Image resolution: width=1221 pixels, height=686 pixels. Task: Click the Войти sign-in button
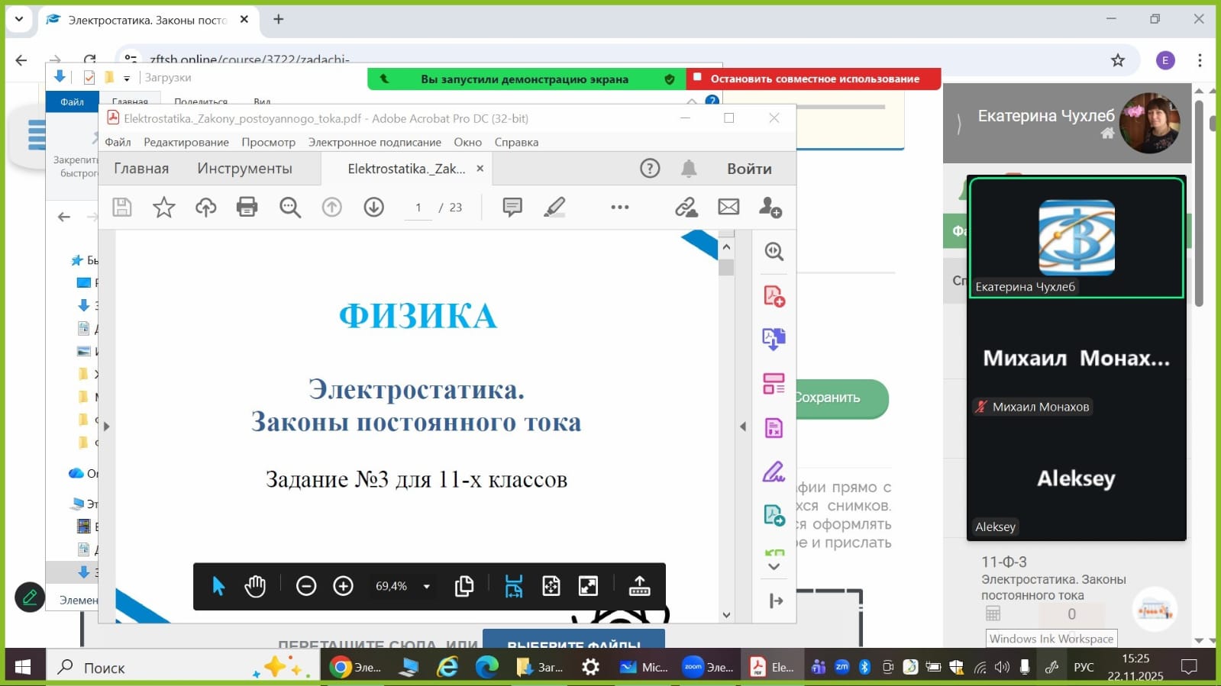(749, 169)
